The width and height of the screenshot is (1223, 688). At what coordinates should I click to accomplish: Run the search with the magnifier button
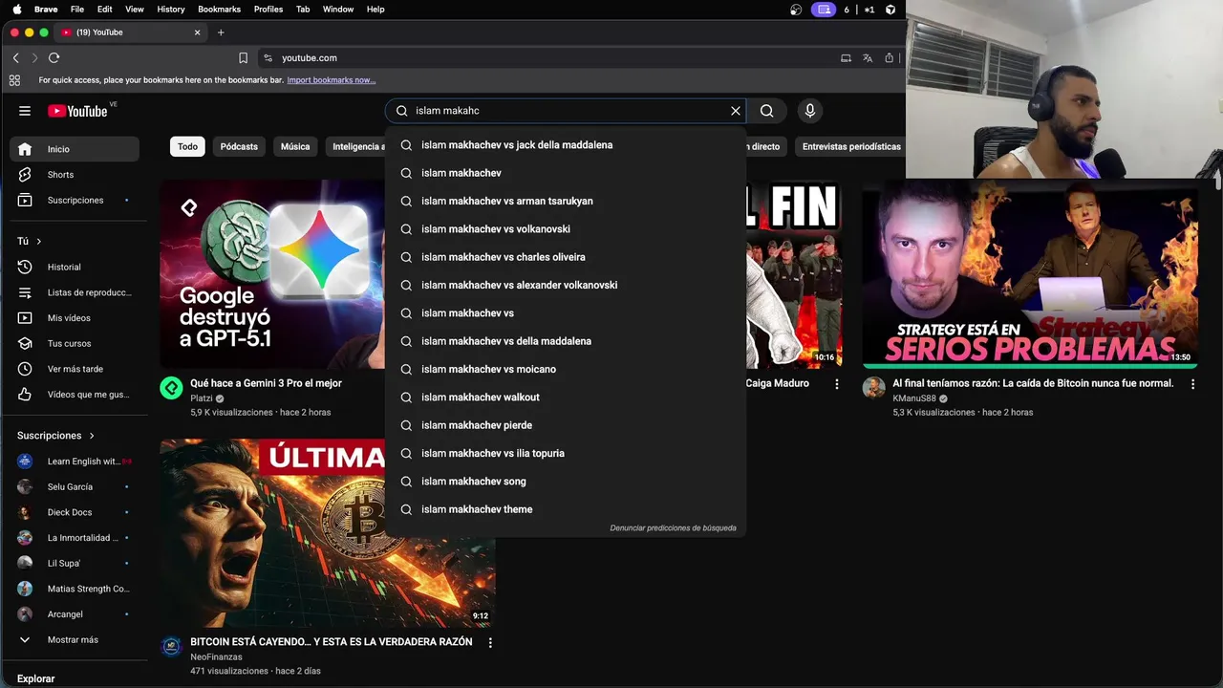767,111
